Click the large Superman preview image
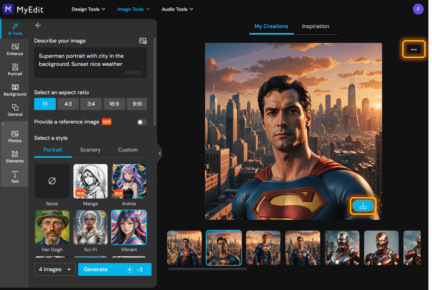Screen dimensions: 432x290 (293, 131)
